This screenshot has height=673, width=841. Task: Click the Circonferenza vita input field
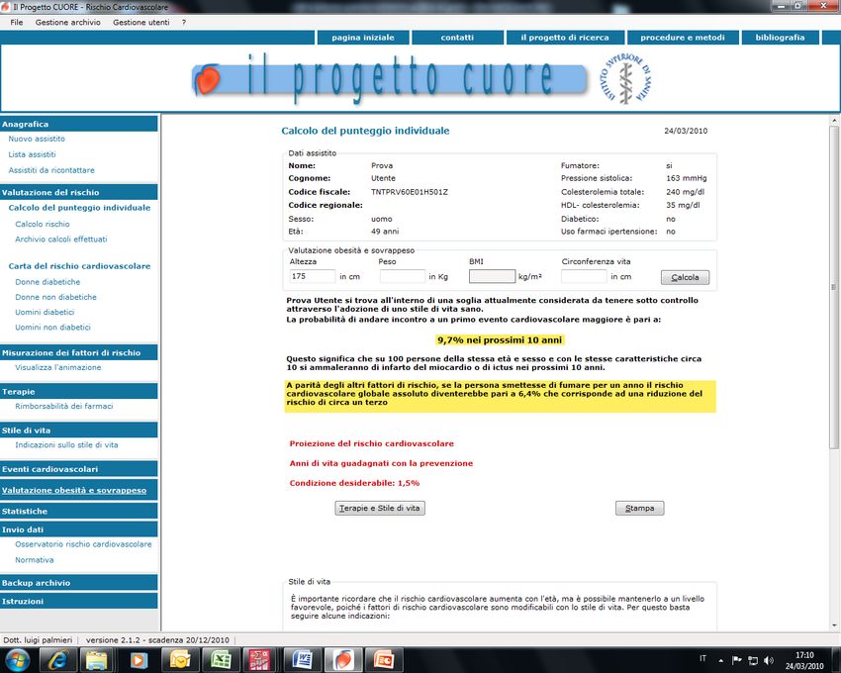click(x=584, y=277)
